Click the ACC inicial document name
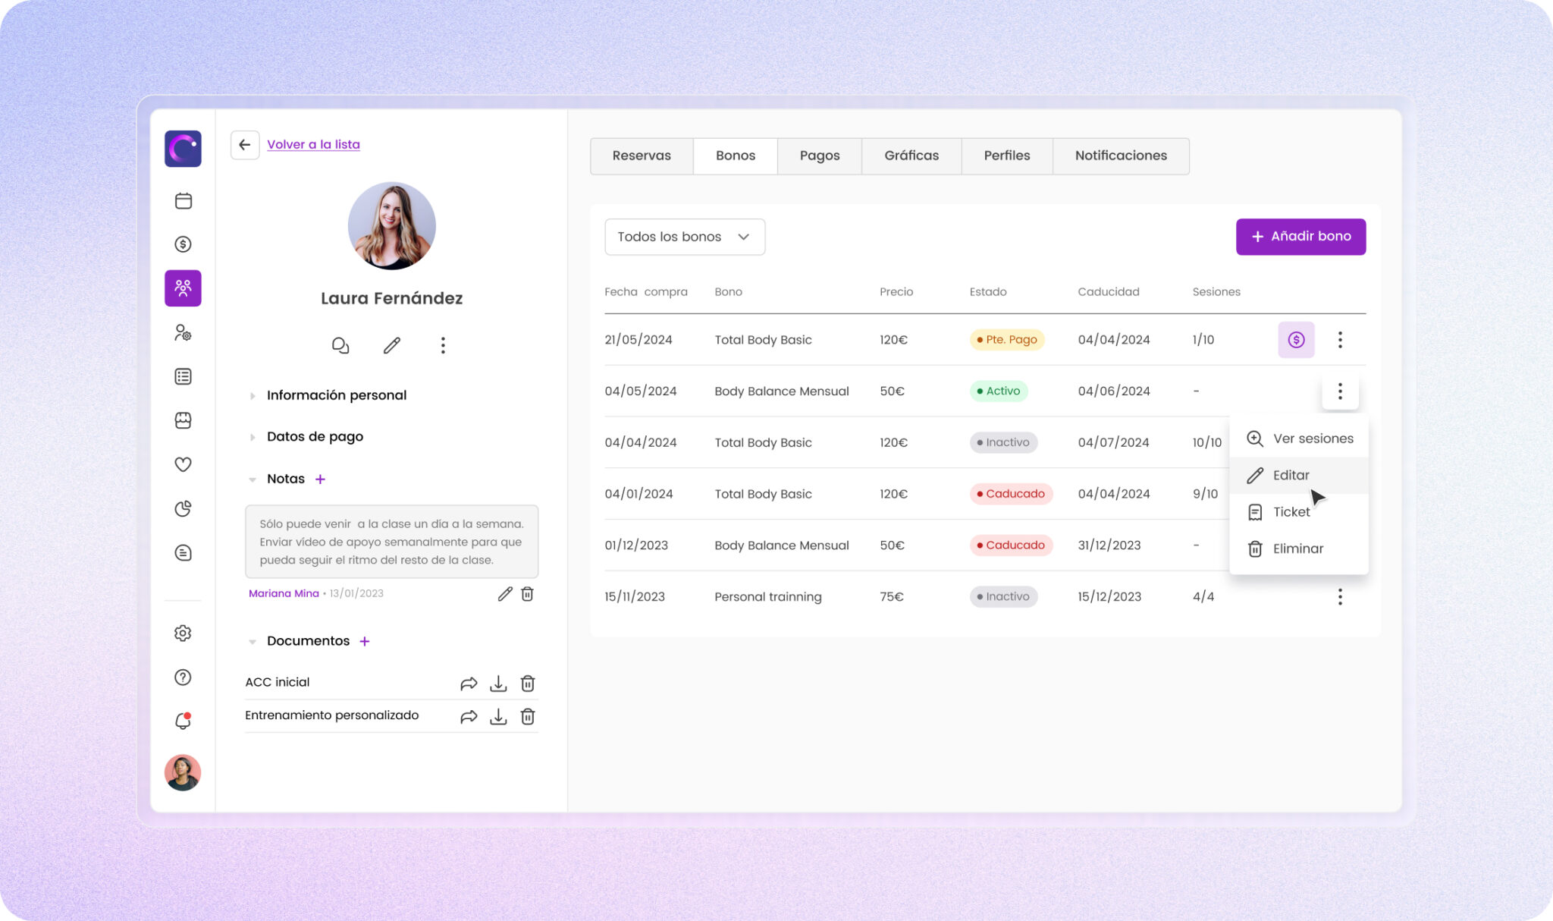 coord(278,682)
